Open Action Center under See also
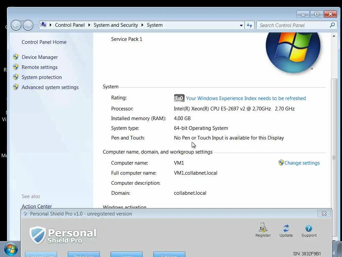Viewport: 342px width, 257px height. click(37, 206)
